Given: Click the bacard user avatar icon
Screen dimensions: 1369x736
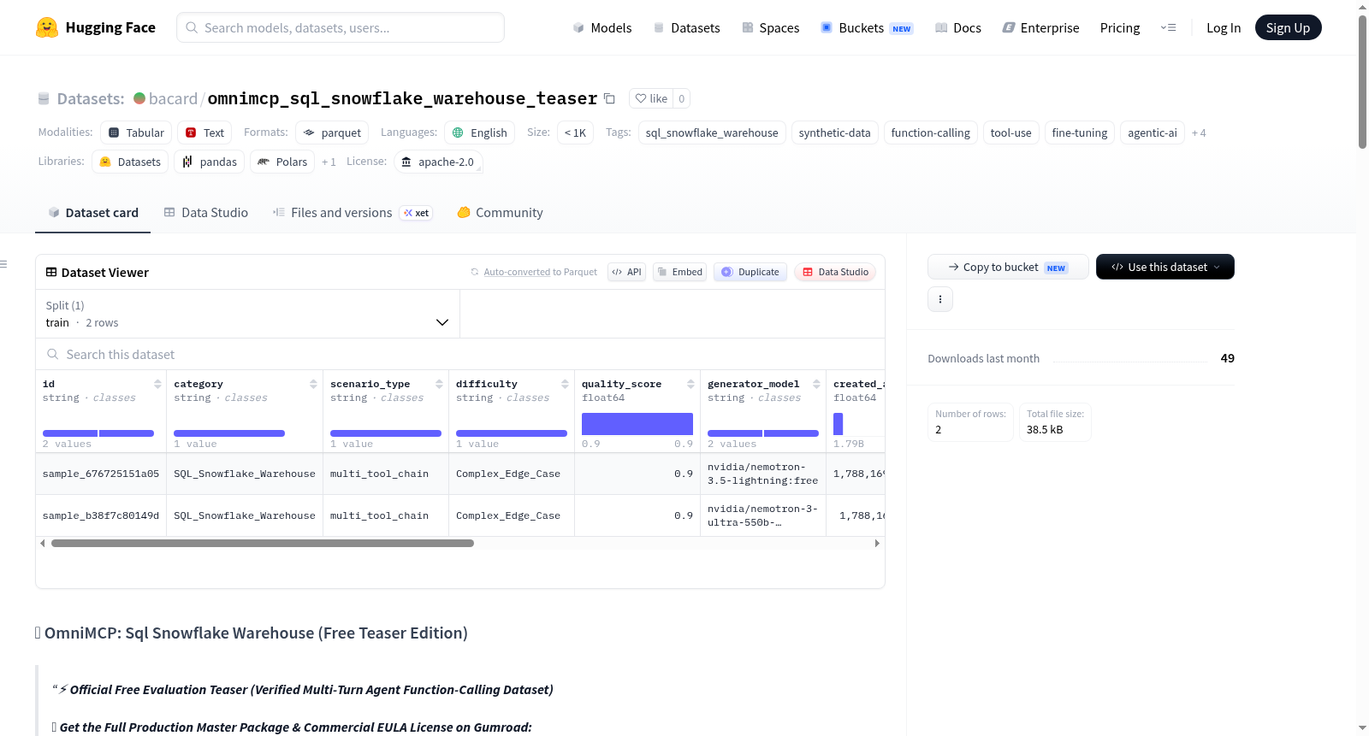Looking at the screenshot, I should (x=139, y=98).
